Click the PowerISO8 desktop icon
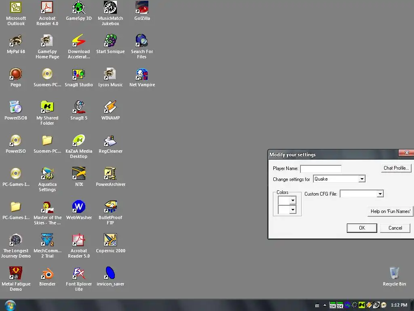Screen dimensions: 414x311 (16, 107)
